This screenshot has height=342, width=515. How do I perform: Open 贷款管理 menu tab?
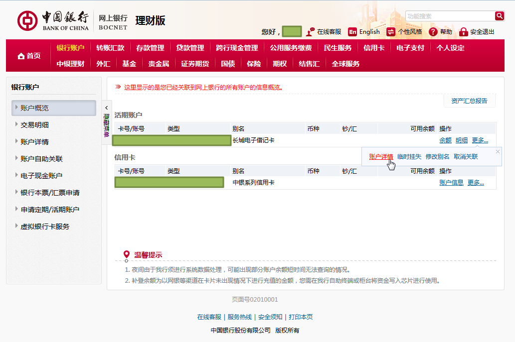190,48
